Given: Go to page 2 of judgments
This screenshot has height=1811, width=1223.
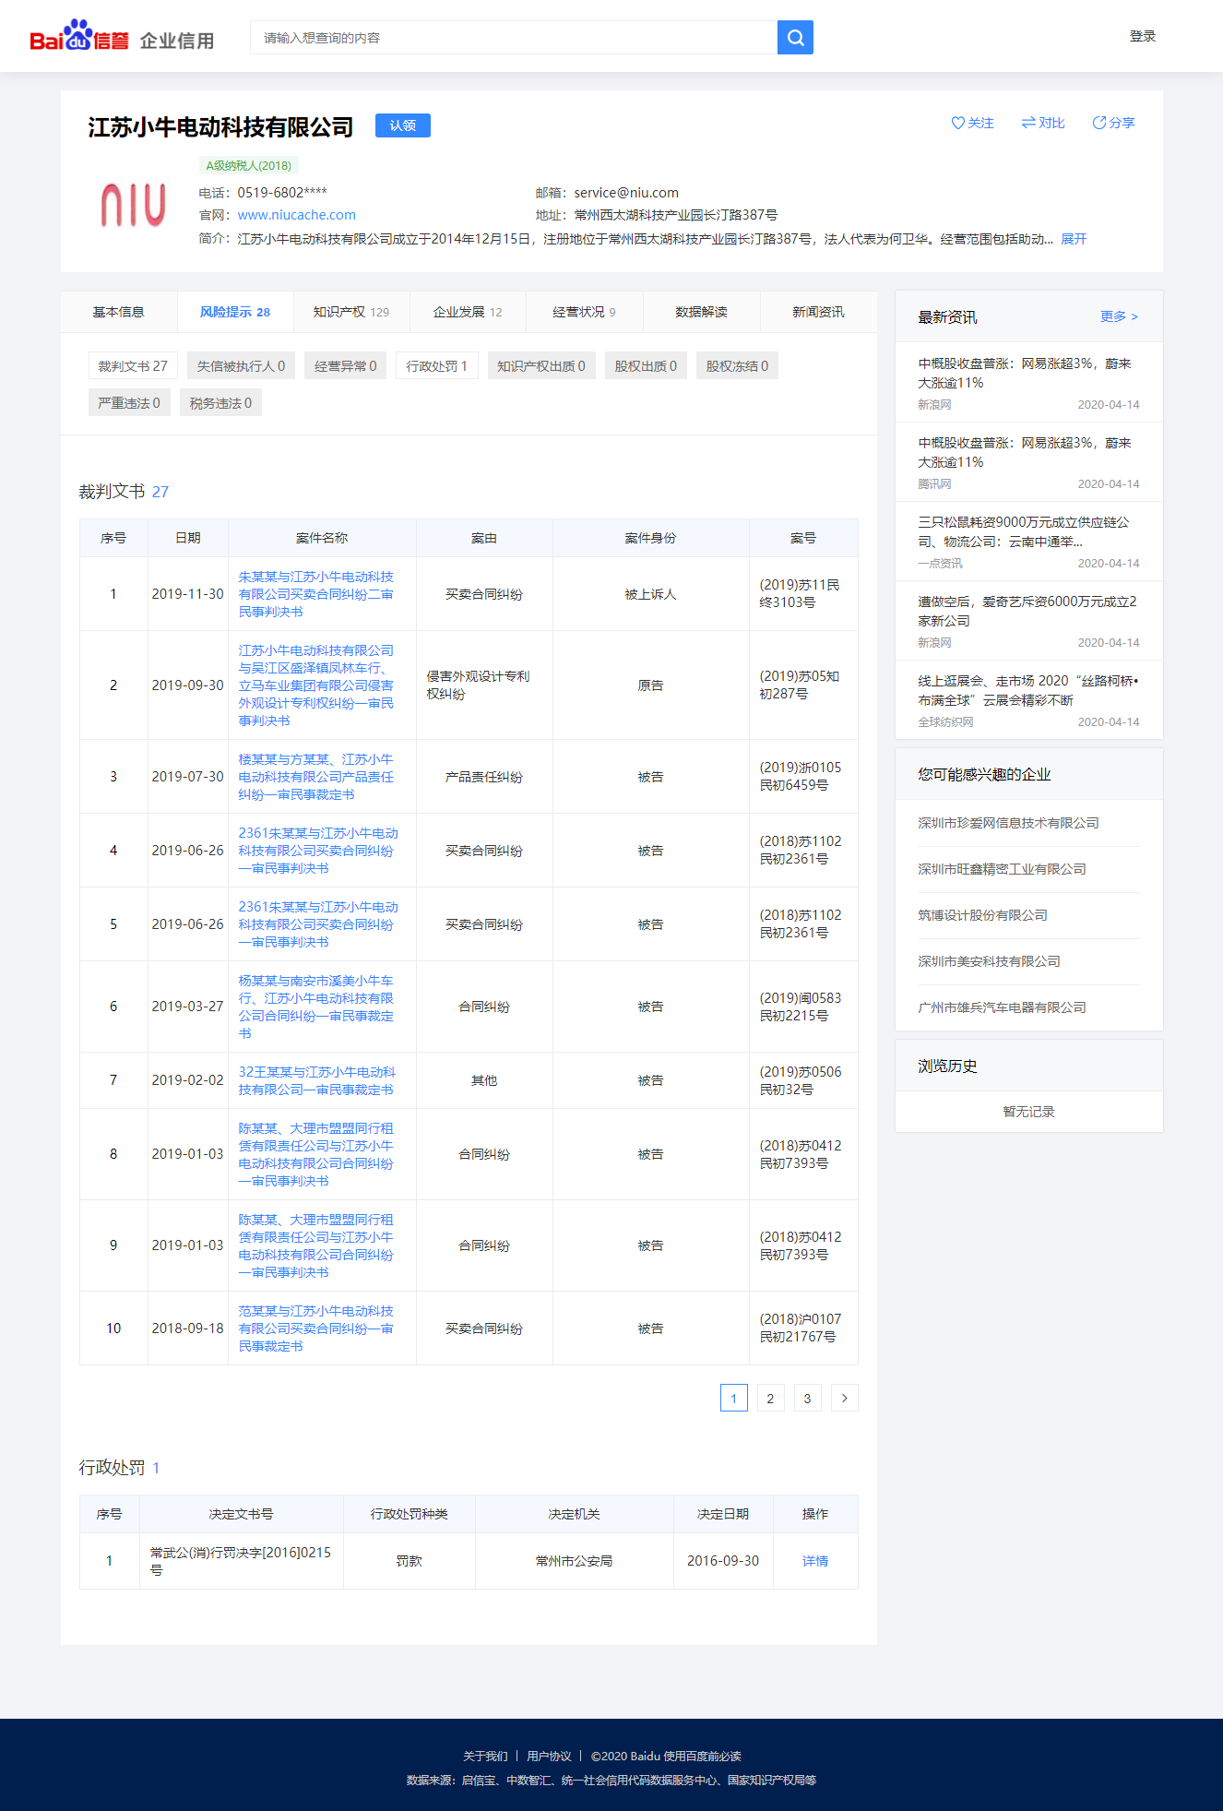Looking at the screenshot, I should (x=770, y=1398).
